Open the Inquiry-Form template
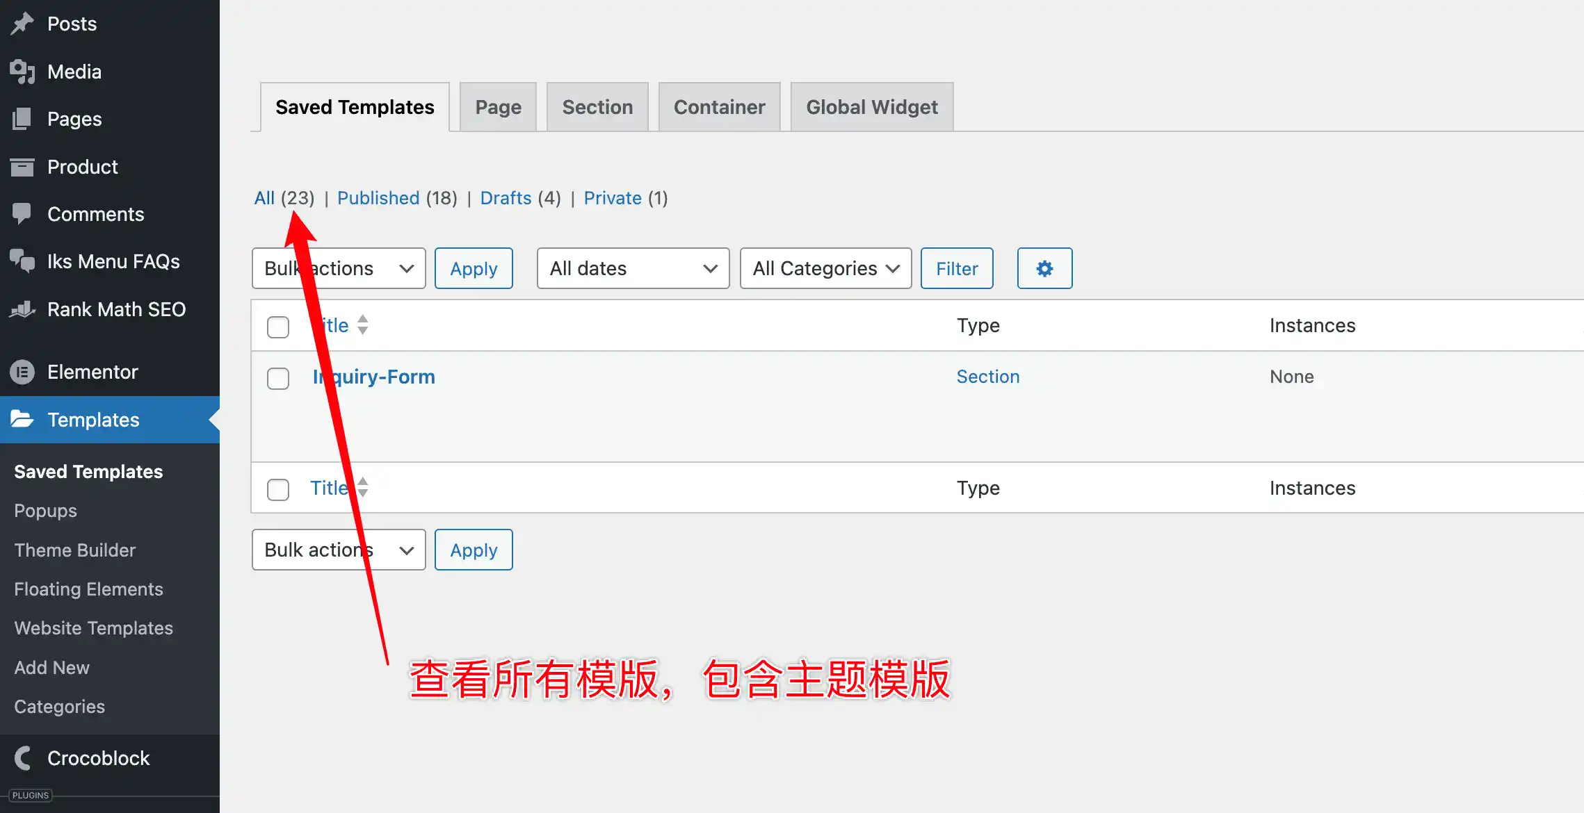Image resolution: width=1584 pixels, height=813 pixels. click(374, 377)
